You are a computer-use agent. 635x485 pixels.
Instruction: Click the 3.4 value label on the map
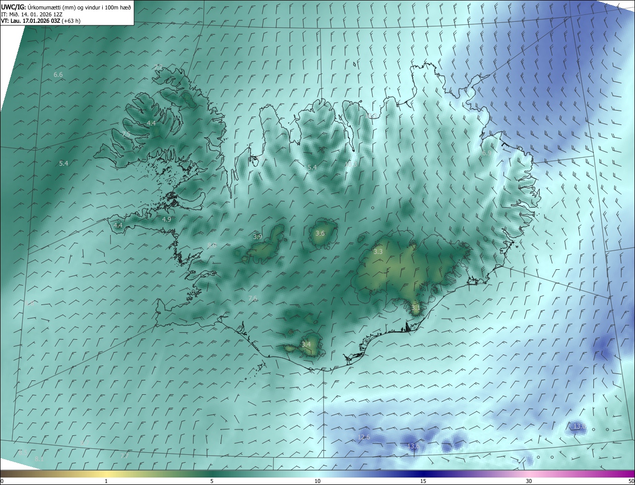click(306, 344)
